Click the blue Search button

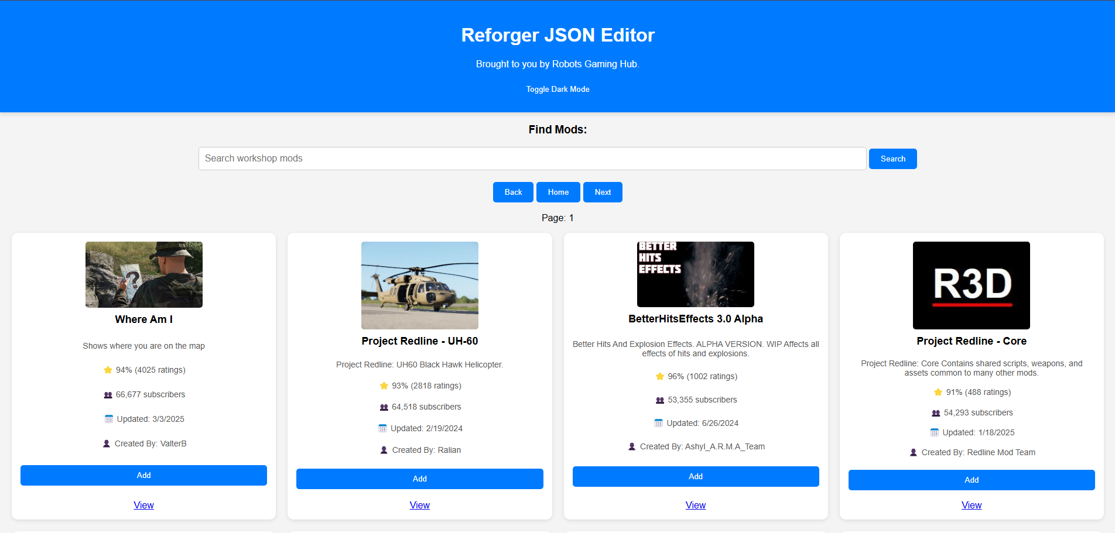[x=892, y=159]
